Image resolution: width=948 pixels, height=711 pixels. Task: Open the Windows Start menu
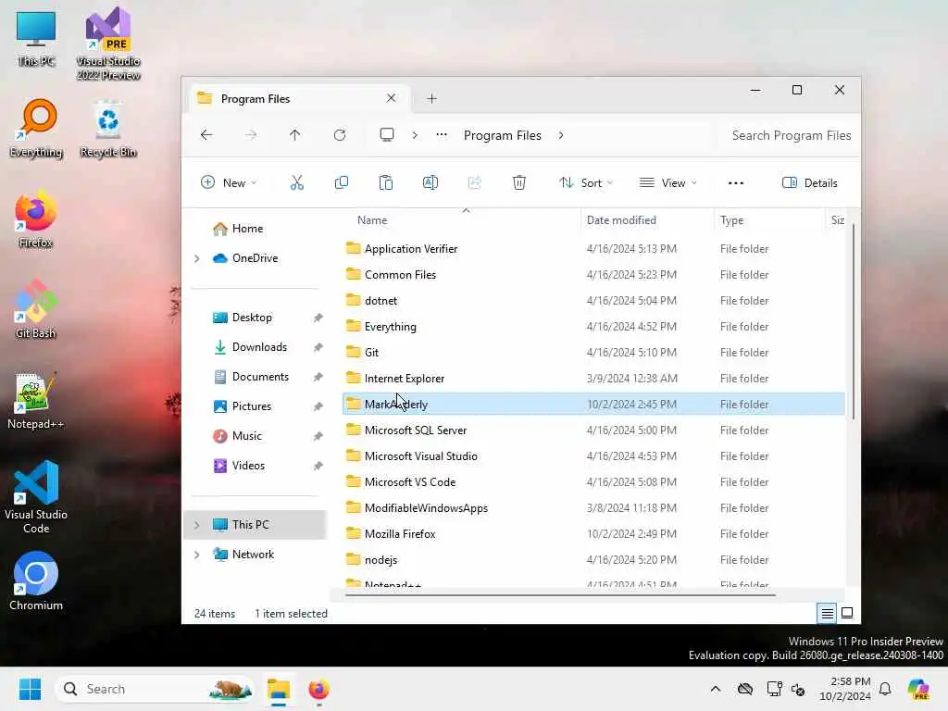(x=30, y=689)
